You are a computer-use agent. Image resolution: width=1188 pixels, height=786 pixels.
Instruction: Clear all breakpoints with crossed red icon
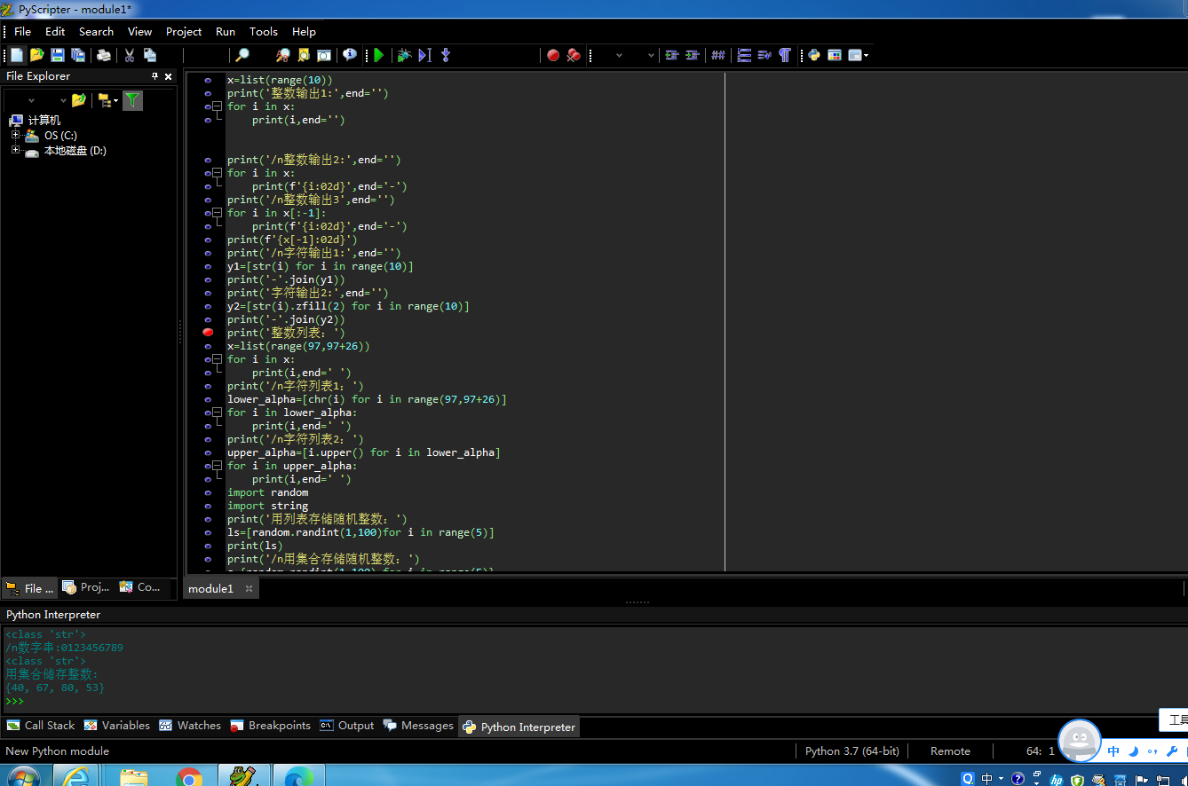(x=574, y=55)
